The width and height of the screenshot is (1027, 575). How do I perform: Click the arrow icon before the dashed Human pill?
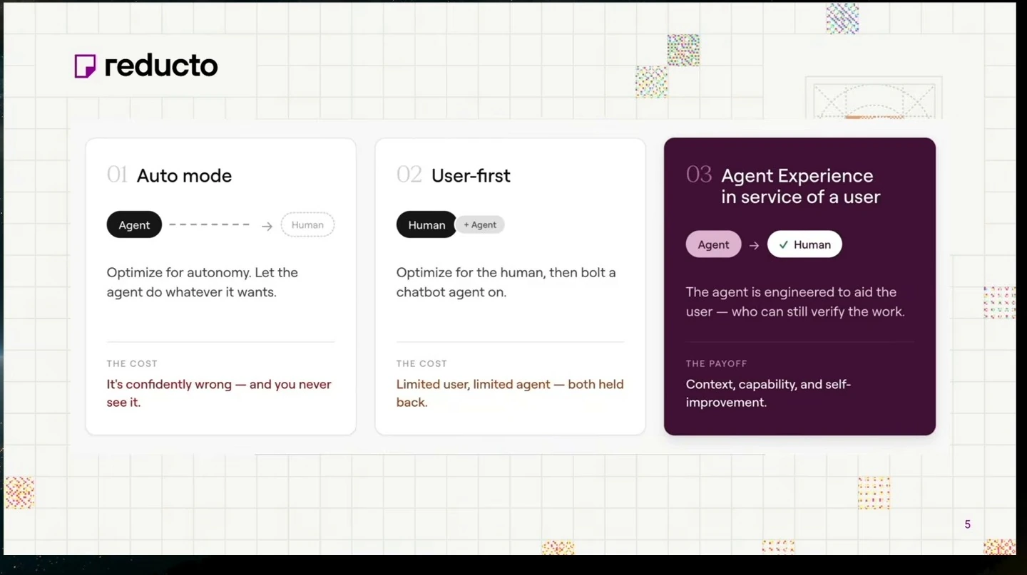(x=267, y=226)
